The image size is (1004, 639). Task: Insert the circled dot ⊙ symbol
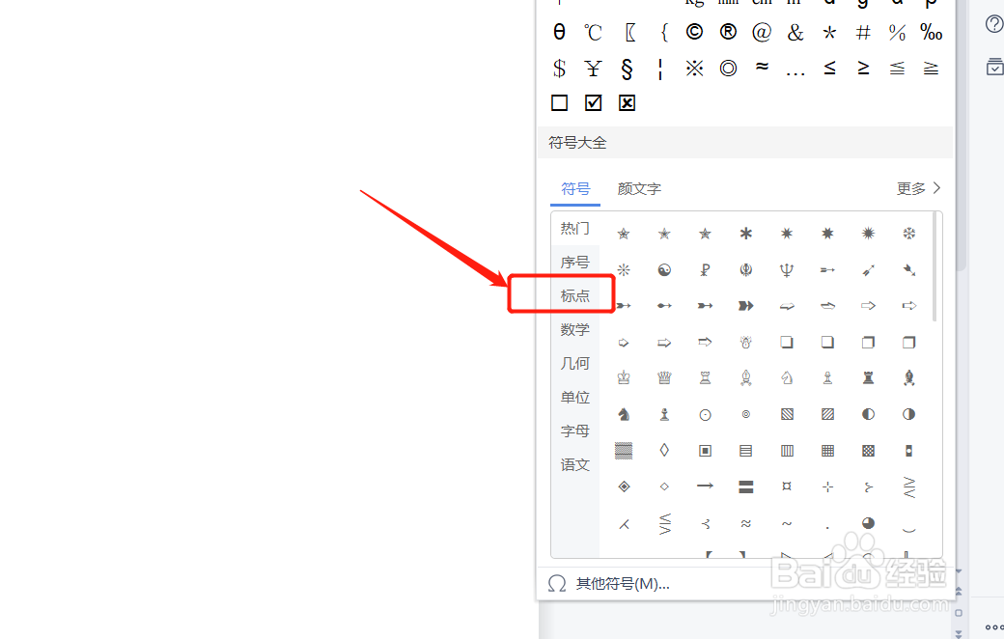(x=705, y=415)
